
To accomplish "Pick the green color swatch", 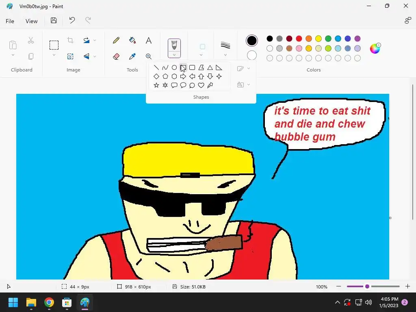I will (x=328, y=39).
